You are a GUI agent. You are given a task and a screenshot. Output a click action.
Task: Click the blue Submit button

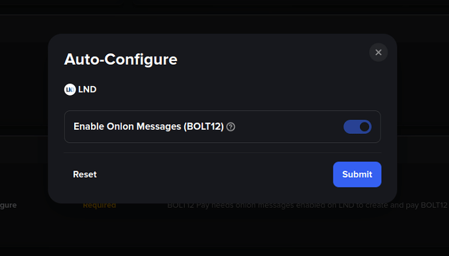tap(357, 175)
